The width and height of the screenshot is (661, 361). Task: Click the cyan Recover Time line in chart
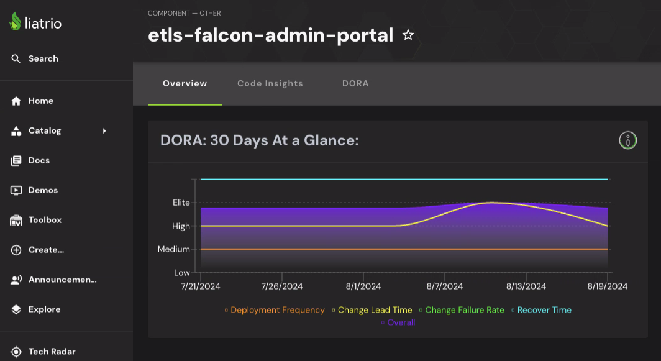tap(404, 179)
